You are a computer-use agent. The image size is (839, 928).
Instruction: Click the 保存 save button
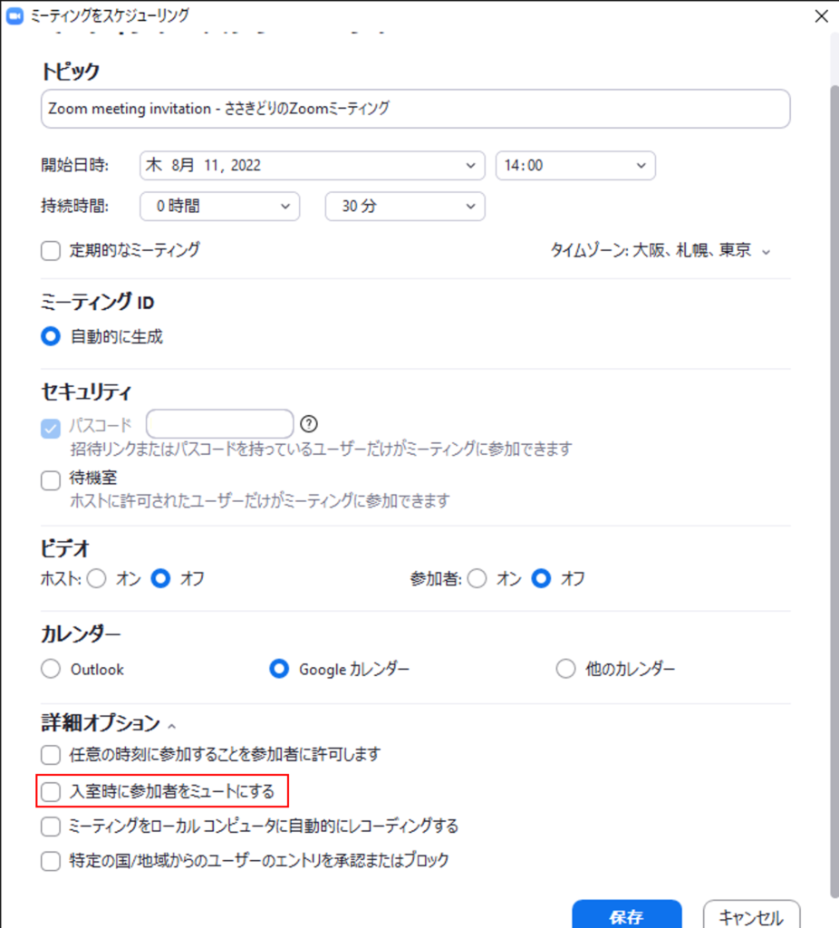626,915
